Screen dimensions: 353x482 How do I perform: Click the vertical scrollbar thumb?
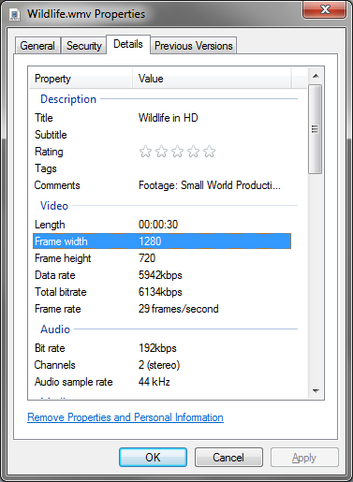[x=316, y=129]
